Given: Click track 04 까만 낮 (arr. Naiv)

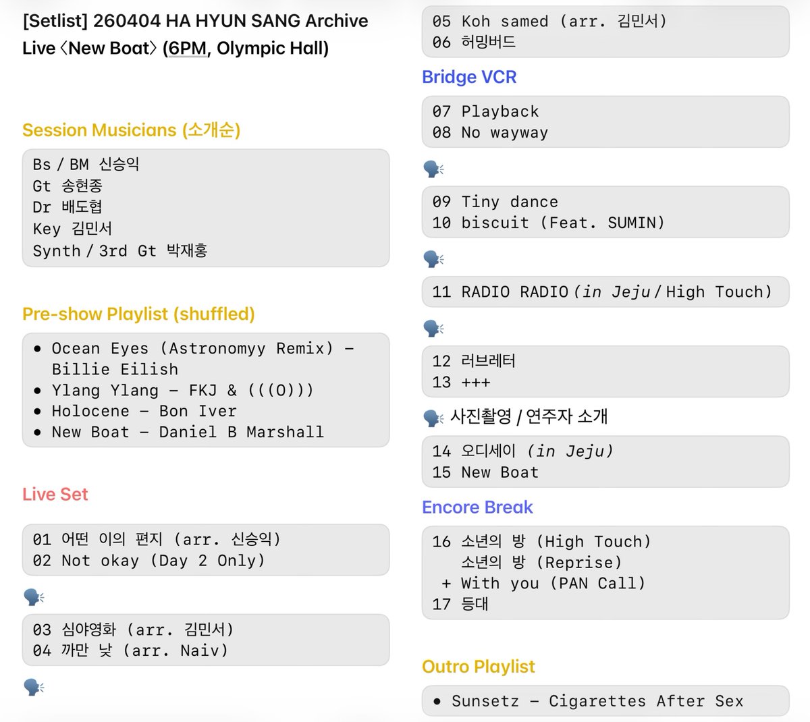Looking at the screenshot, I should [x=130, y=650].
